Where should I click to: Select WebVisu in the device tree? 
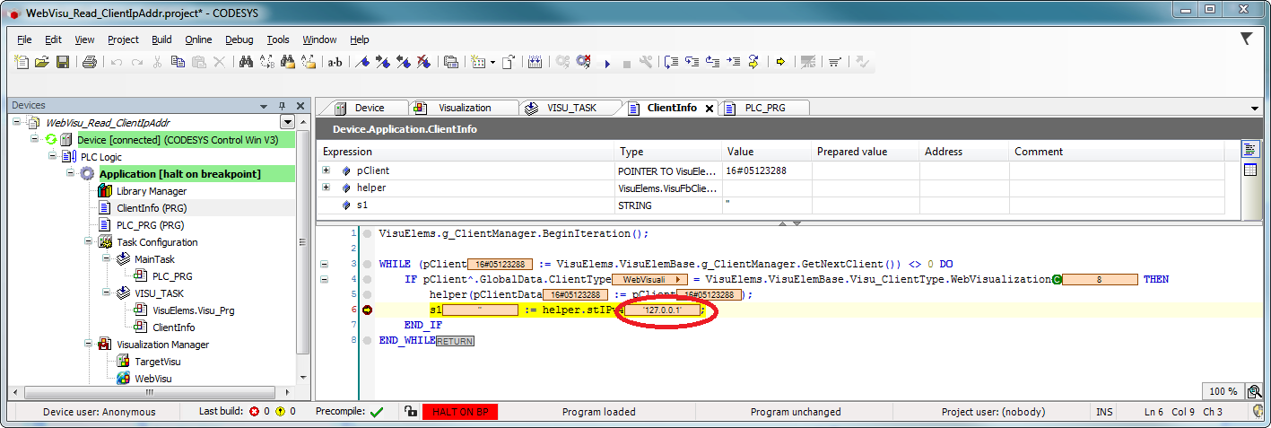(x=152, y=379)
